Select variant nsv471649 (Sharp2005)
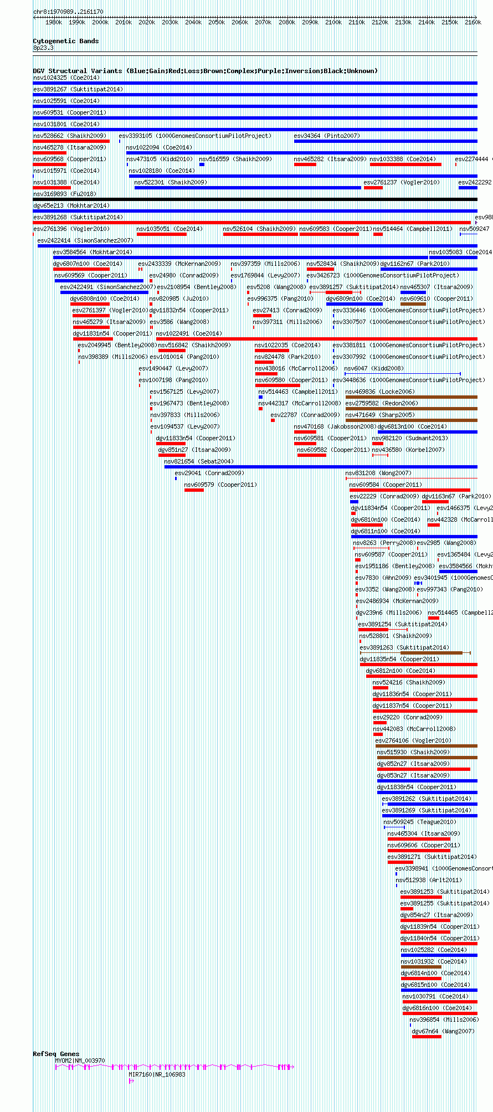The height and width of the screenshot is (1112, 493). tap(380, 415)
